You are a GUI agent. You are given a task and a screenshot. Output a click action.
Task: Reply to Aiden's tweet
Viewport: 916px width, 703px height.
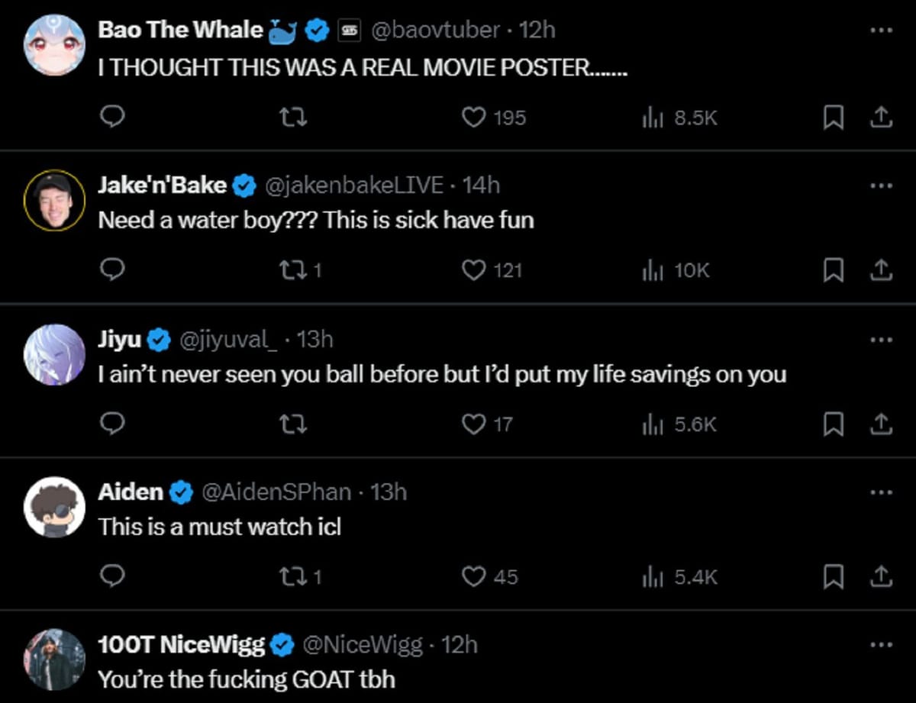pyautogui.click(x=112, y=576)
